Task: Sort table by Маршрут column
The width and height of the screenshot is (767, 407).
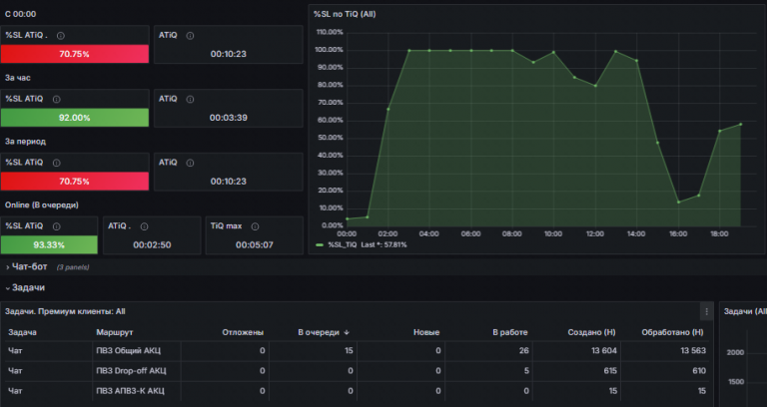Action: [x=115, y=332]
